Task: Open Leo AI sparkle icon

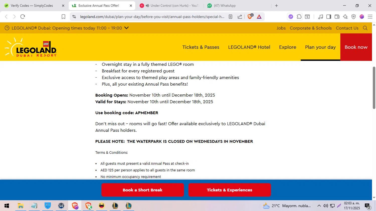Action: tap(345, 17)
